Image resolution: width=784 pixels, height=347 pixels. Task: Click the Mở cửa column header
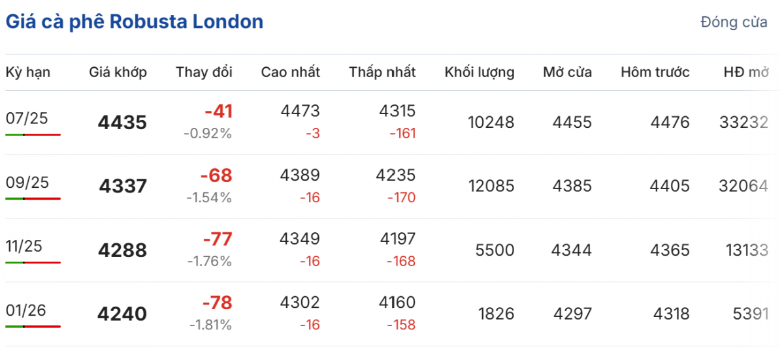(567, 72)
